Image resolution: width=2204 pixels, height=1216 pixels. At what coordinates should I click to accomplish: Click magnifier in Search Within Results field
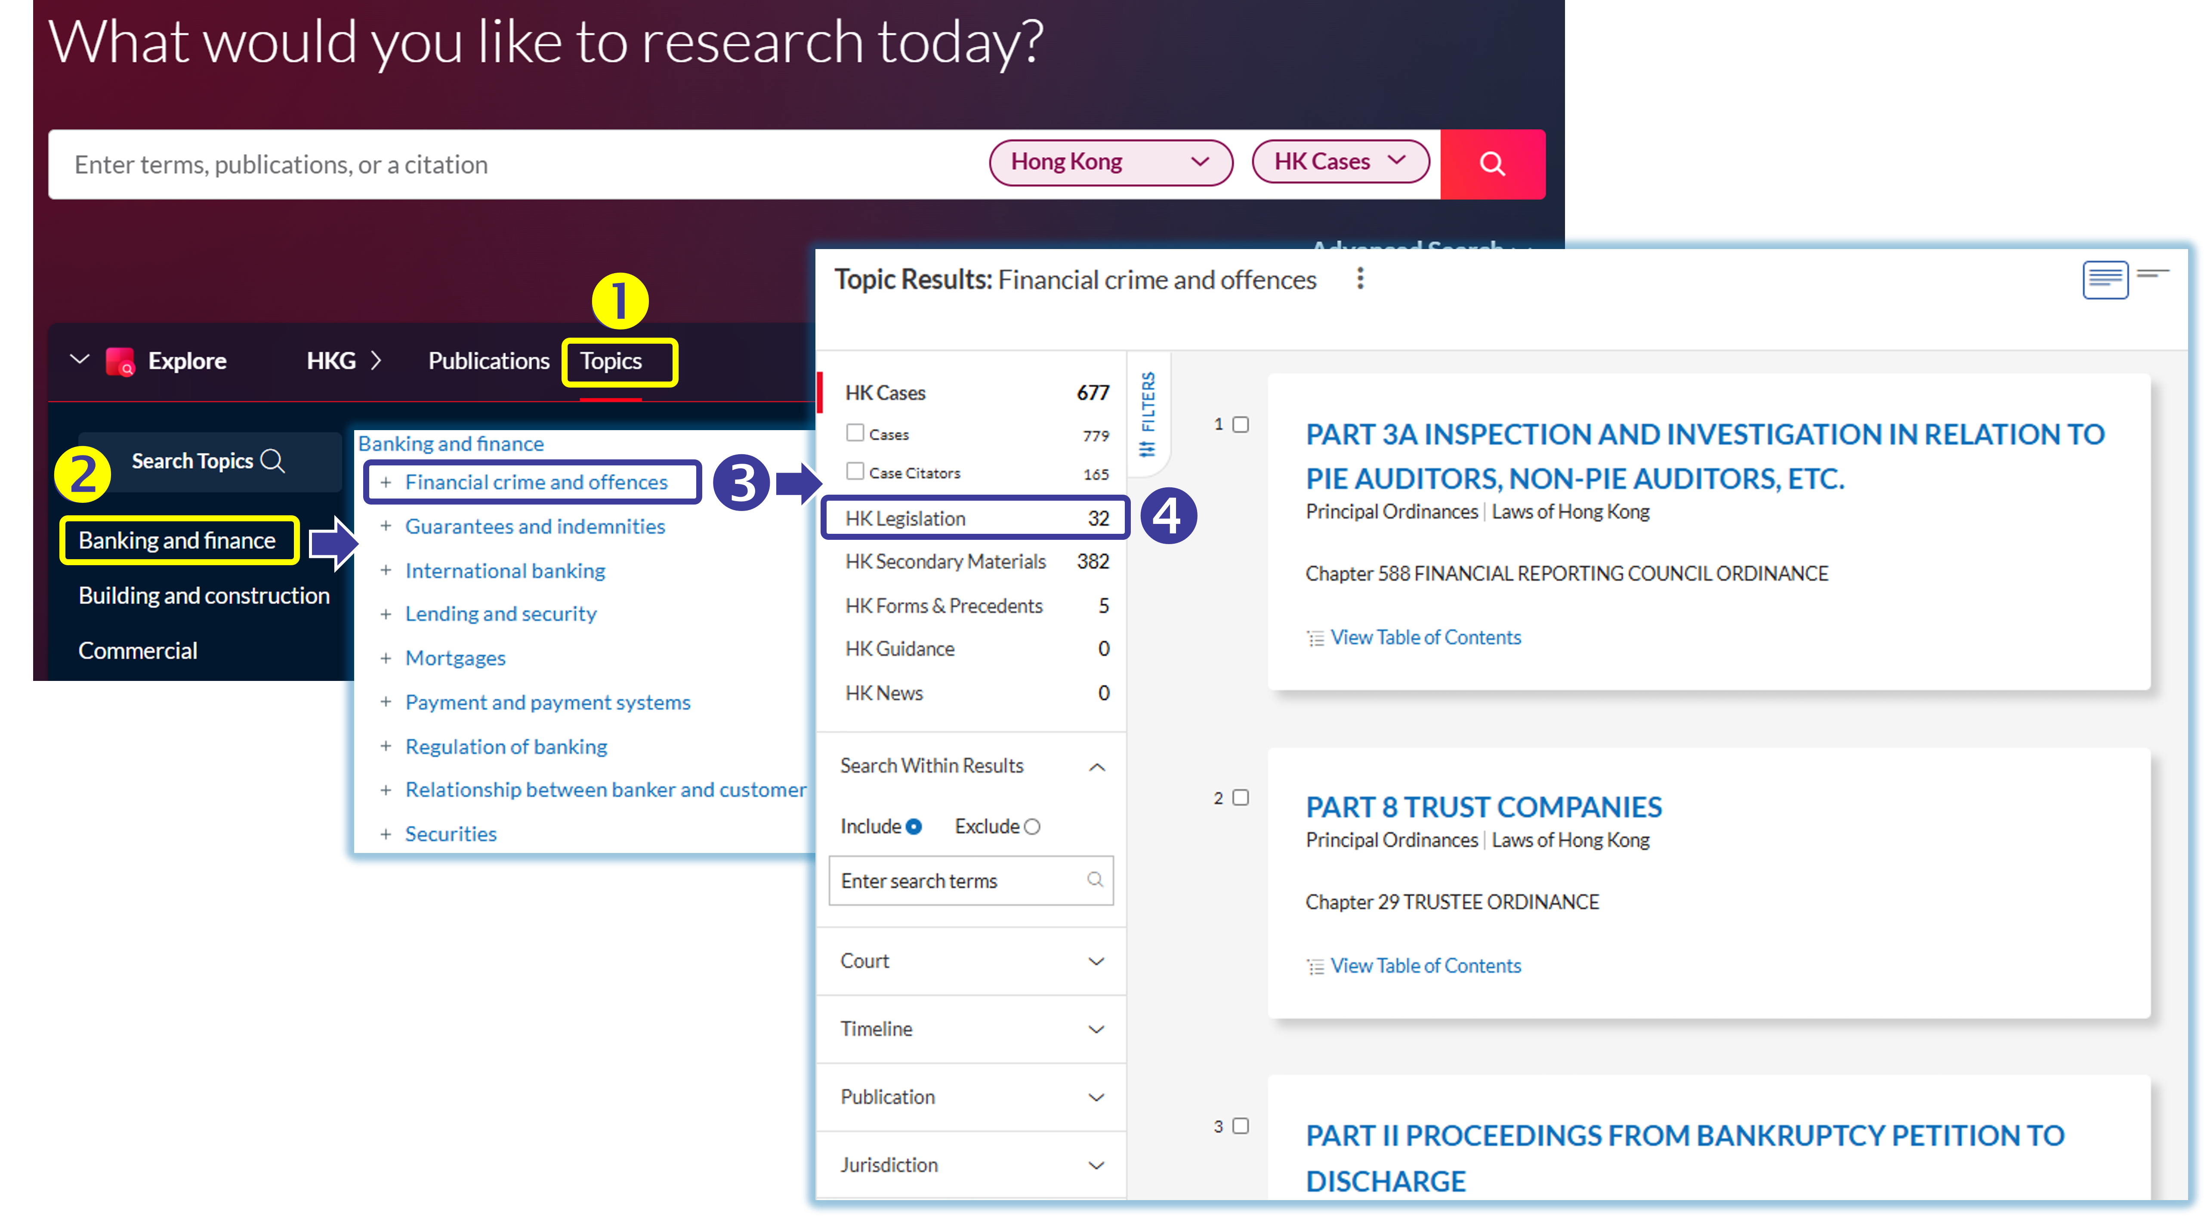click(x=1094, y=880)
